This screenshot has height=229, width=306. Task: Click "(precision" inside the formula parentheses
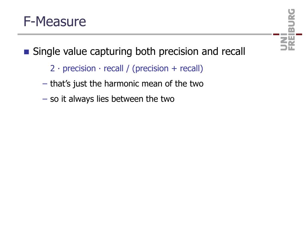point(150,69)
